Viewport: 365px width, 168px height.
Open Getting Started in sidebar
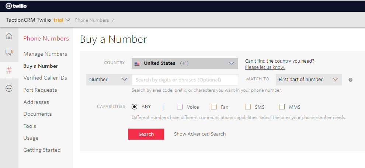pyautogui.click(x=42, y=150)
